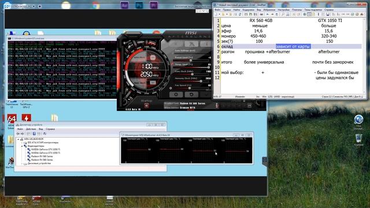Open Справка menu in Device Manager

[50, 129]
